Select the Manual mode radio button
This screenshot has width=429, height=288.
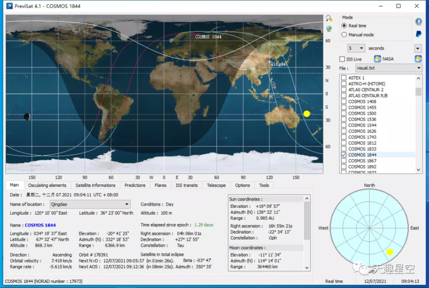344,35
